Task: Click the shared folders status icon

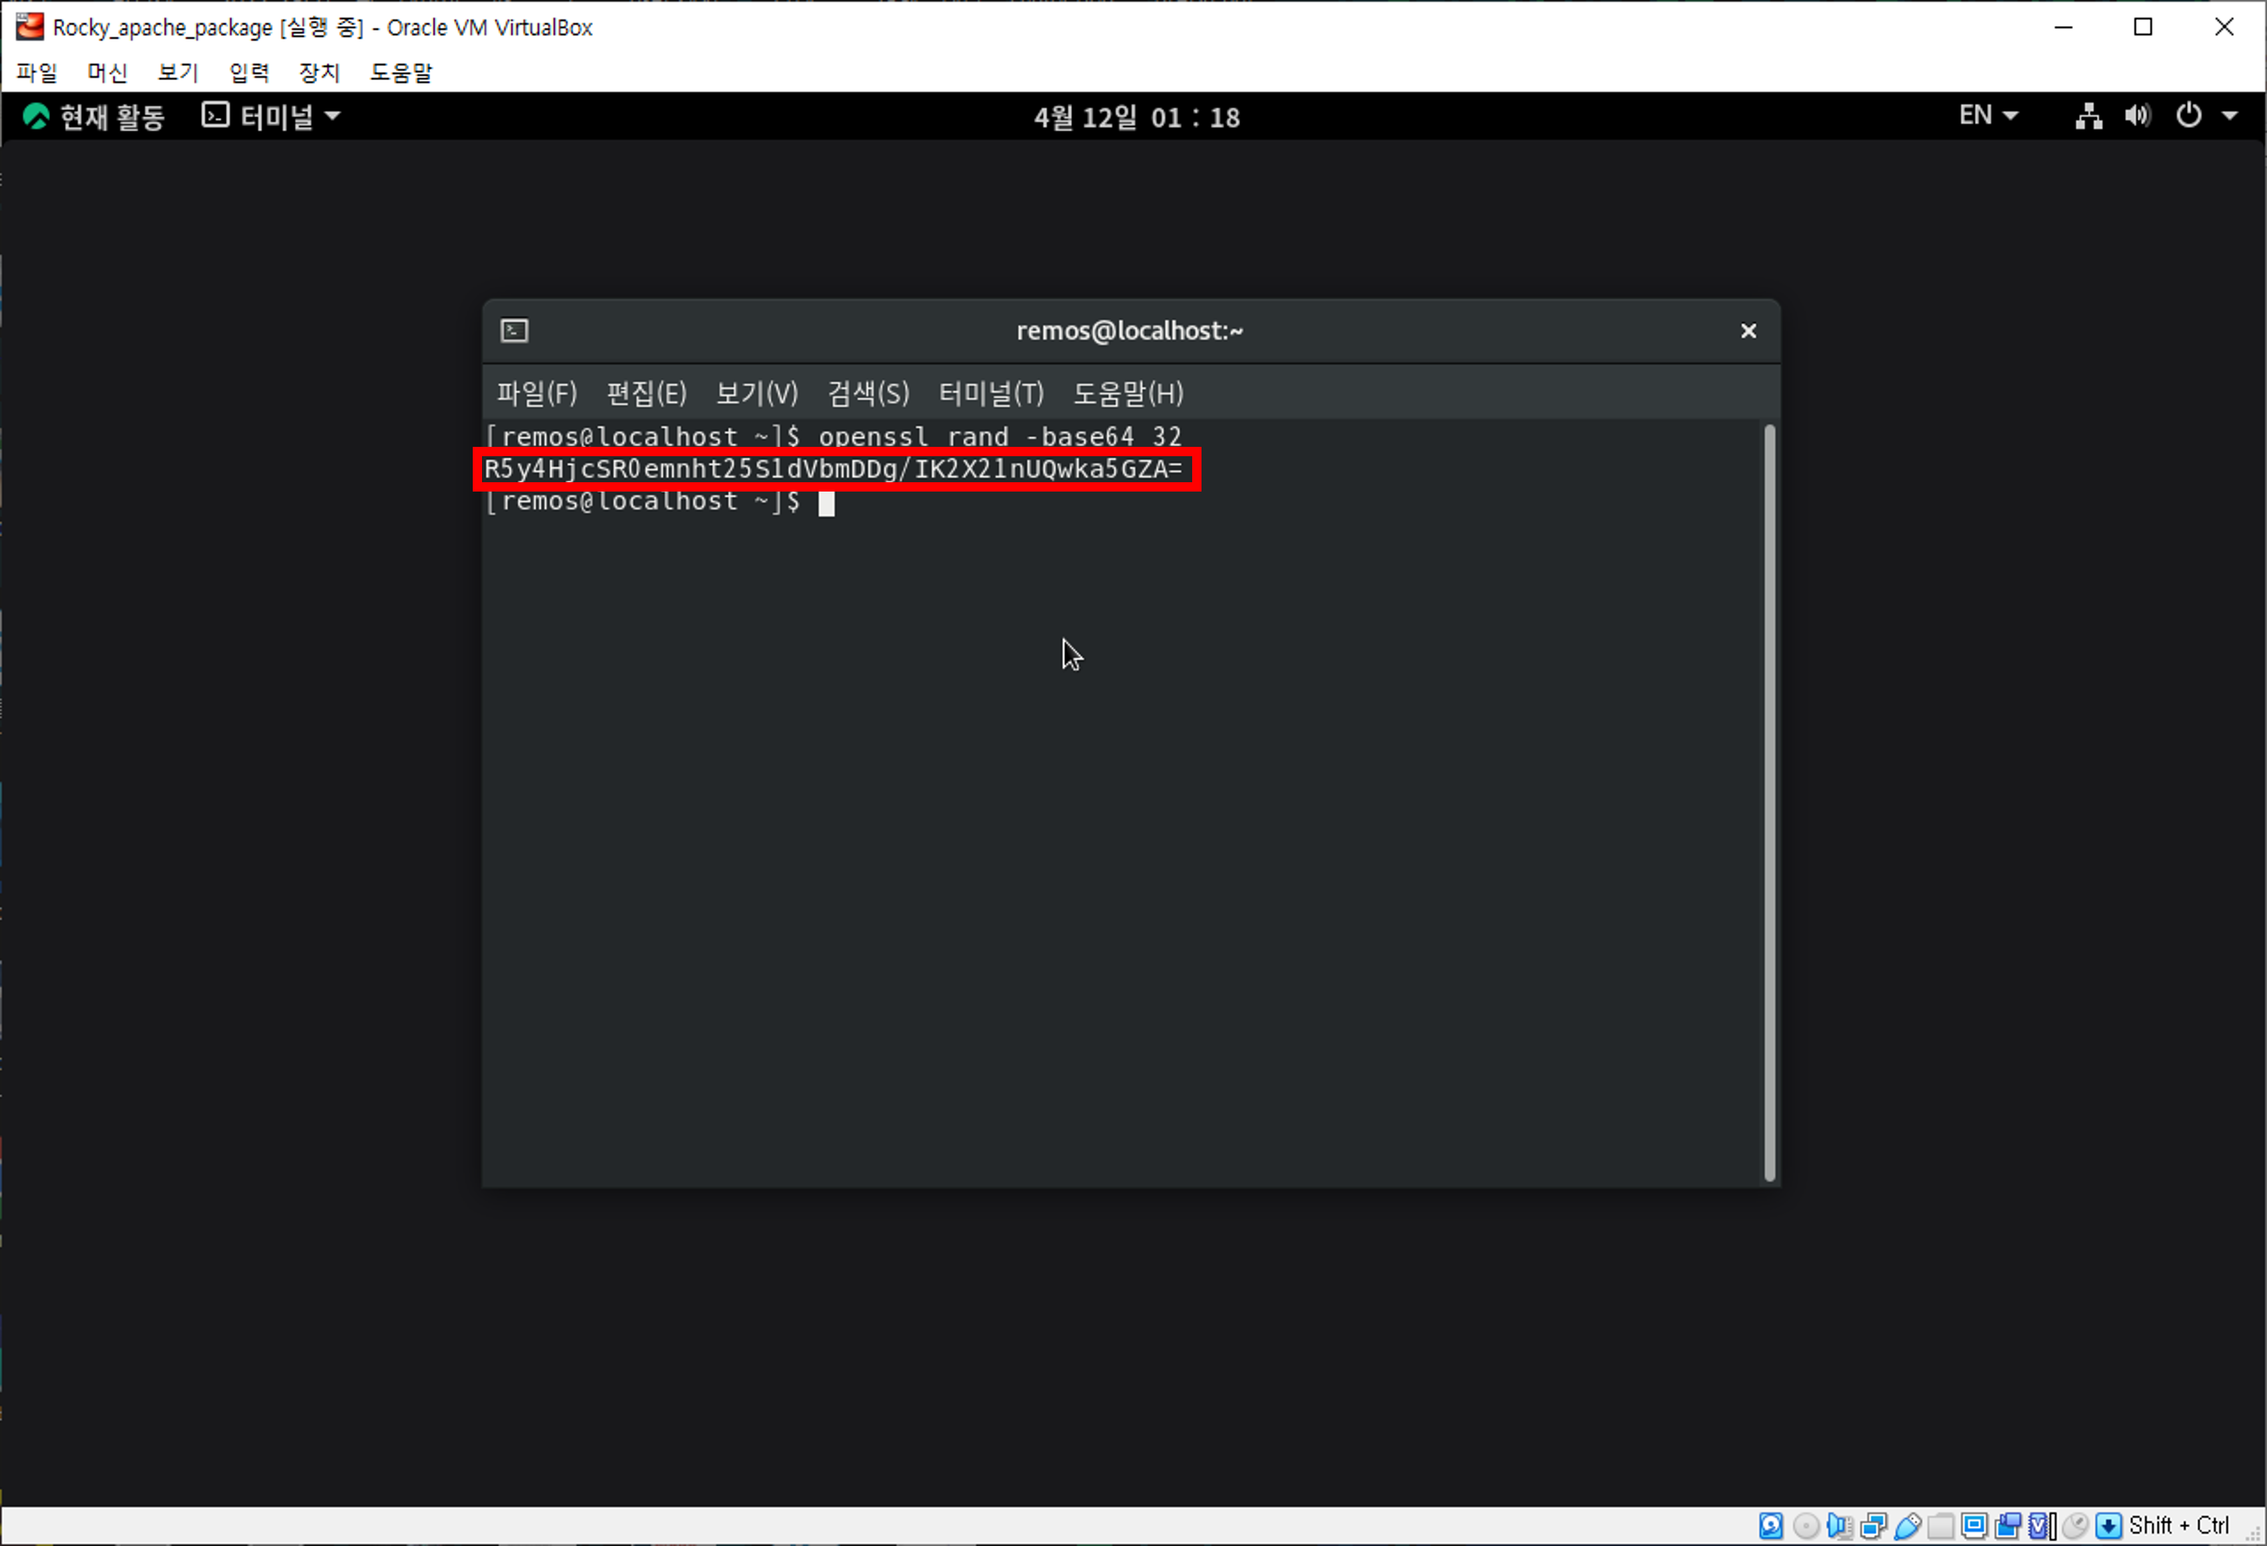Action: [1940, 1525]
